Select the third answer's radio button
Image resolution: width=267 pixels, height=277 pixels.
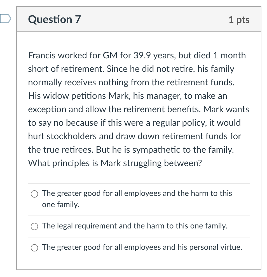pos(34,248)
